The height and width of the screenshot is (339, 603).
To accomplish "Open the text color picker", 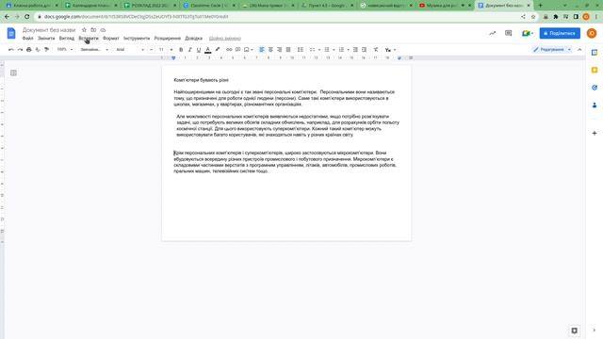I will [207, 50].
